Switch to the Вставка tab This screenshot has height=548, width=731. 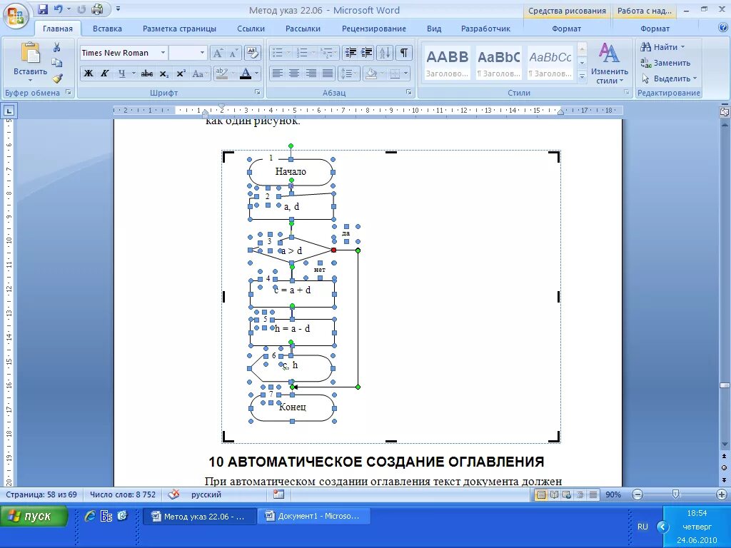point(107,29)
